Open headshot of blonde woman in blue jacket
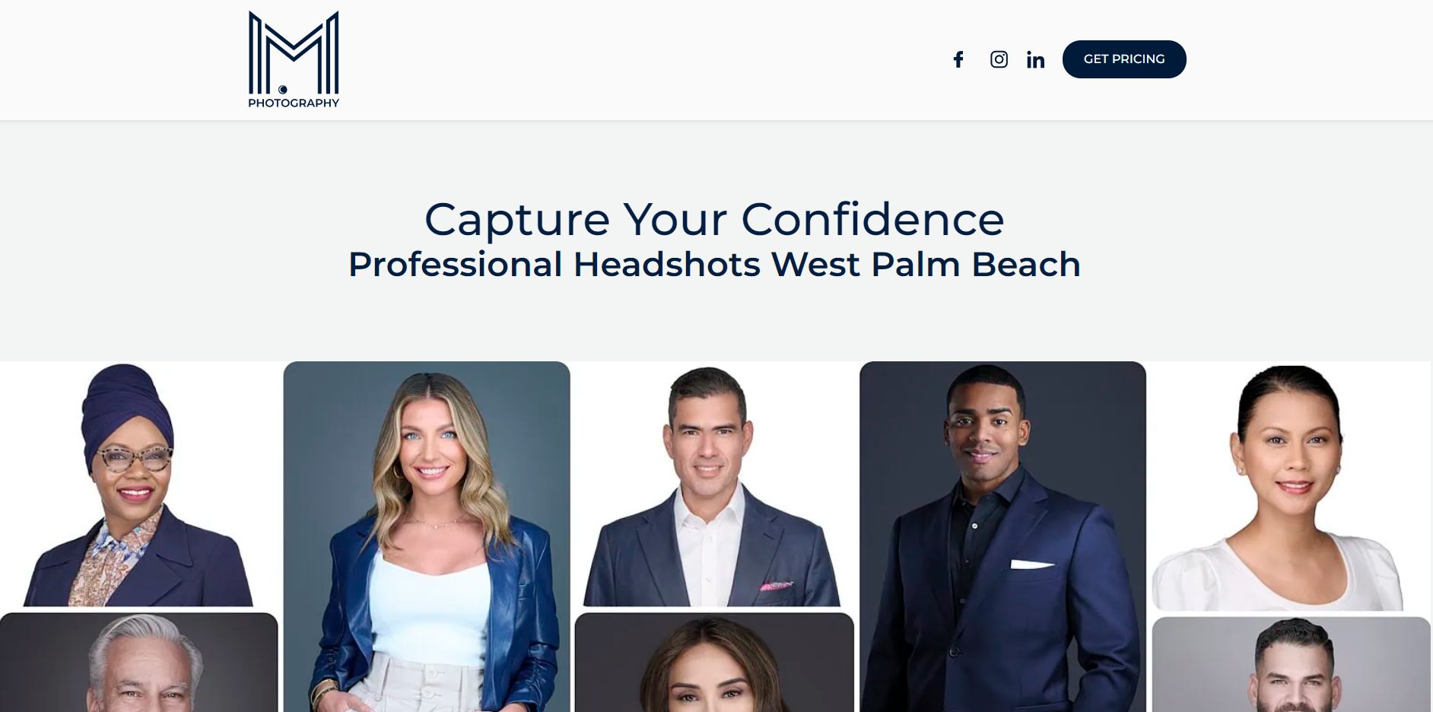 pyautogui.click(x=427, y=536)
